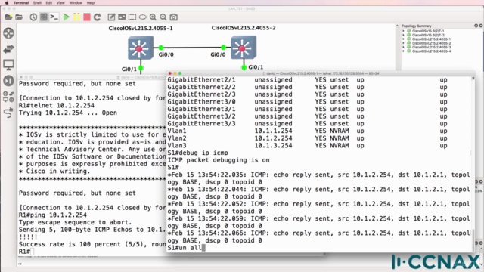This screenshot has width=484, height=272.
Task: Browse all devices sidebar icon
Action: click(8, 97)
